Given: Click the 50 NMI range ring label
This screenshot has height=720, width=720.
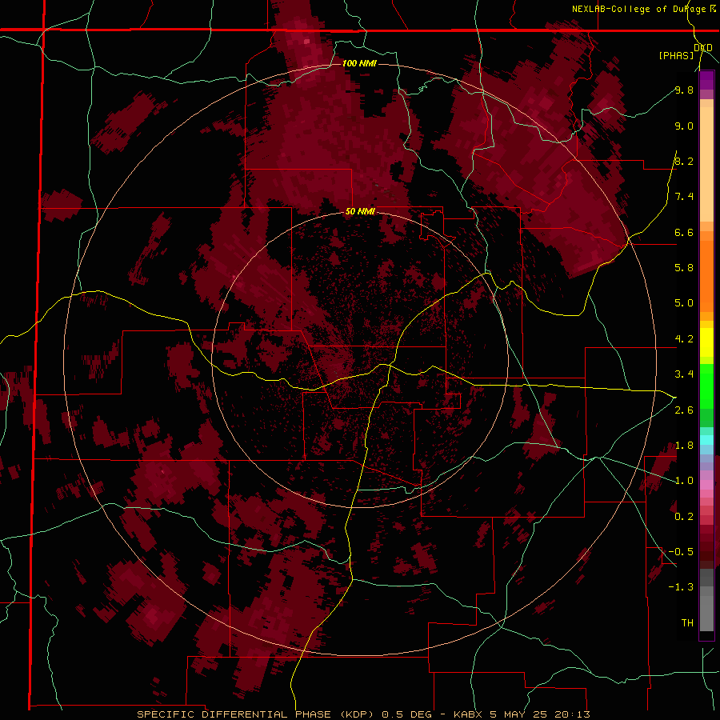Looking at the screenshot, I should coord(360,212).
